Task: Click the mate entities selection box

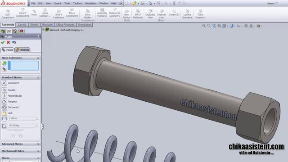Action: 23,66
